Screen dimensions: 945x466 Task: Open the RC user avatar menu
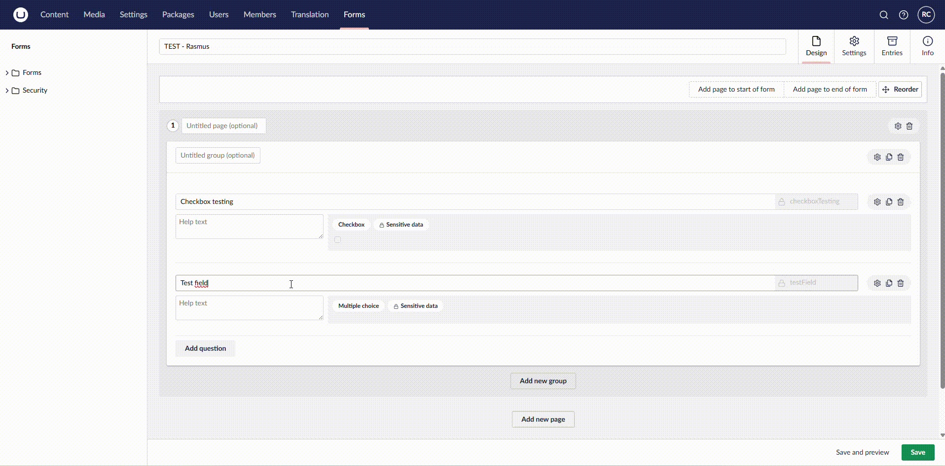point(926,15)
